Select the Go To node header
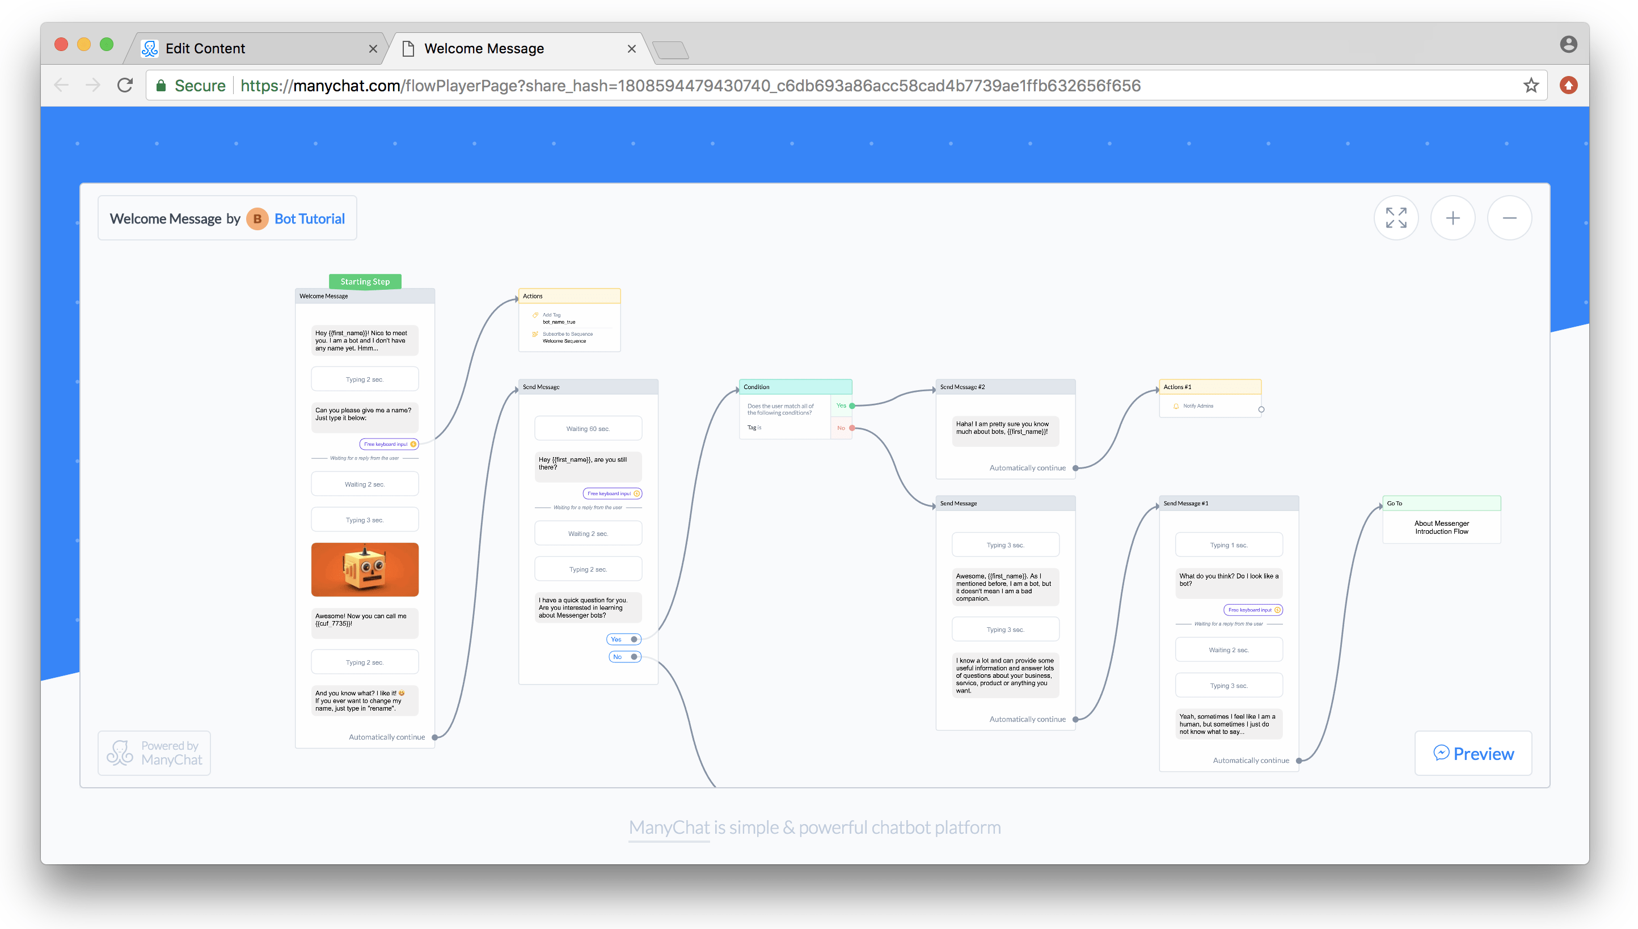This screenshot has width=1638, height=929. point(1441,504)
